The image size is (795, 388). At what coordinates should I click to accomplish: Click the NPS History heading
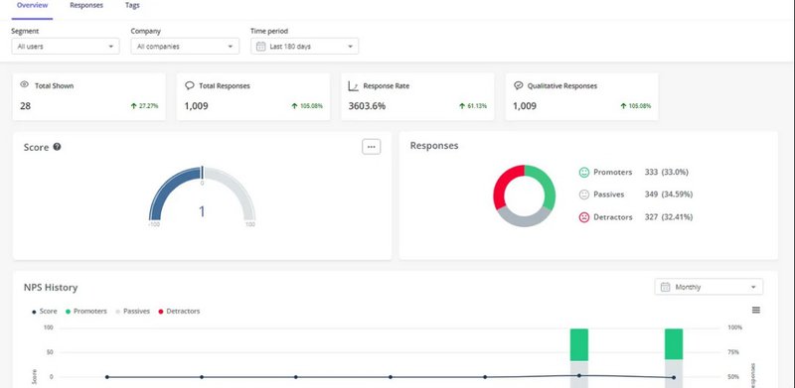(51, 287)
